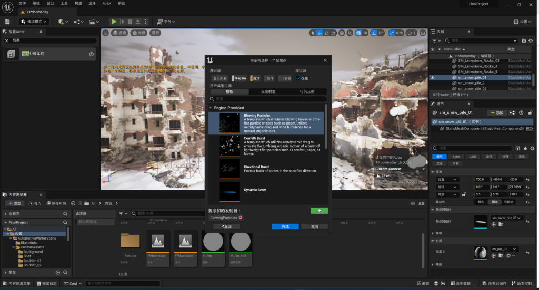Toggle visibility eye of sm_snow_pile_01

[x=433, y=78]
